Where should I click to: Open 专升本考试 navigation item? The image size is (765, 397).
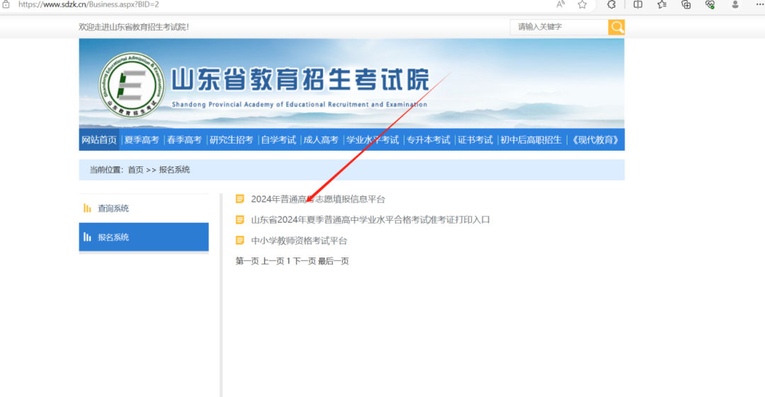point(428,140)
